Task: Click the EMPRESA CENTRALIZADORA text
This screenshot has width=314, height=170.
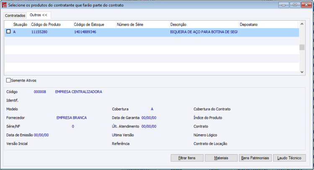Action: point(79,92)
